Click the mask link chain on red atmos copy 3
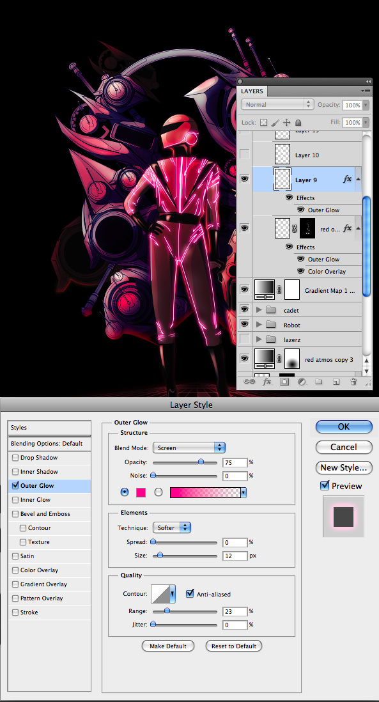Viewport: 379px width, 702px height. pos(279,359)
